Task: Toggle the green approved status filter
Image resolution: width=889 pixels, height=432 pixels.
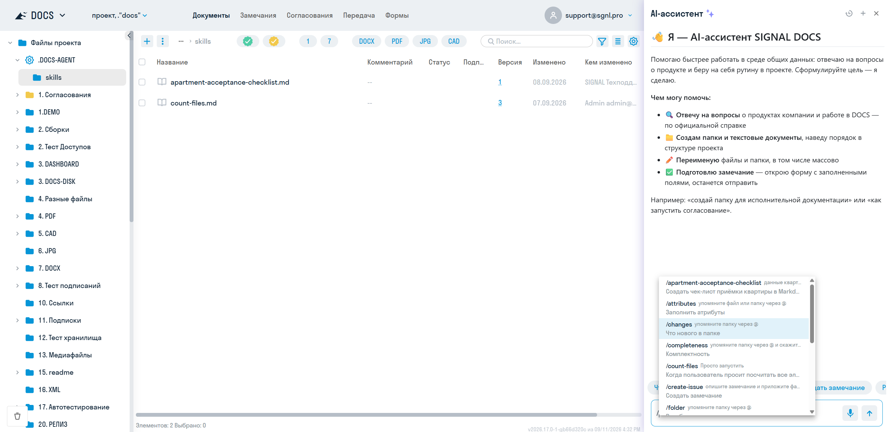Action: [247, 41]
